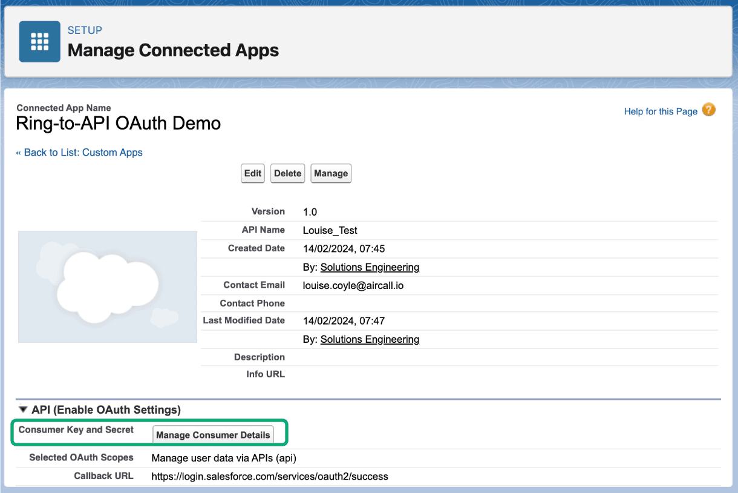Click the Manage button

coord(331,173)
